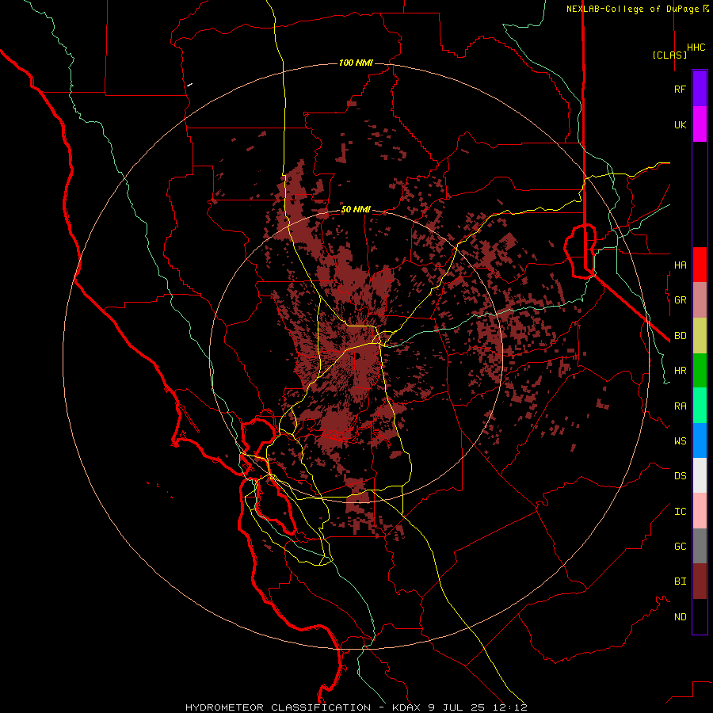Screen dimensions: 713x713
Task: Click the black ND legend swatch
Action: [x=700, y=616]
